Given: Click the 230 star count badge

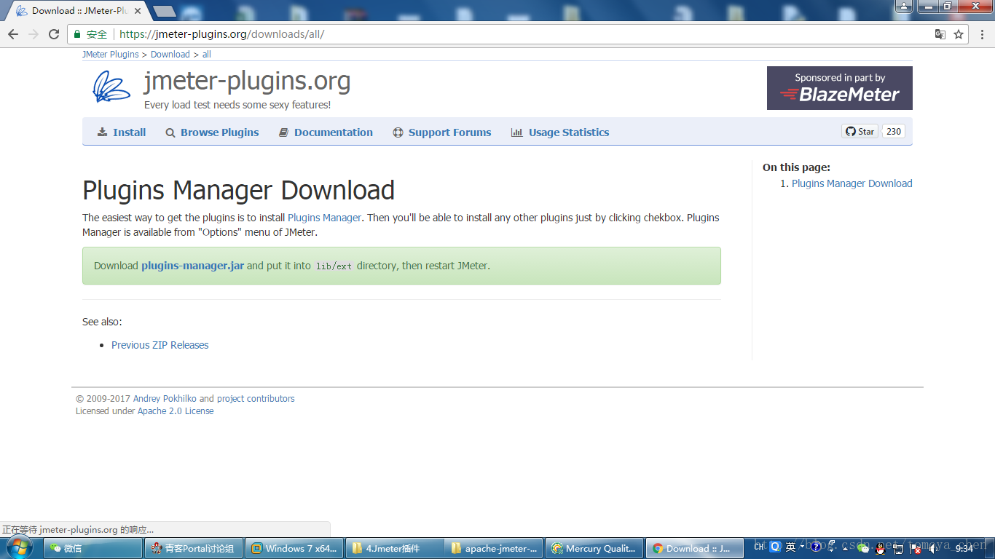Looking at the screenshot, I should click(x=894, y=132).
